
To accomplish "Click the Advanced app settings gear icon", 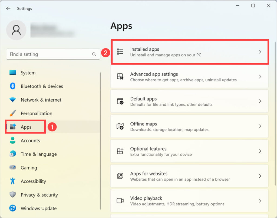I will 120,77.
